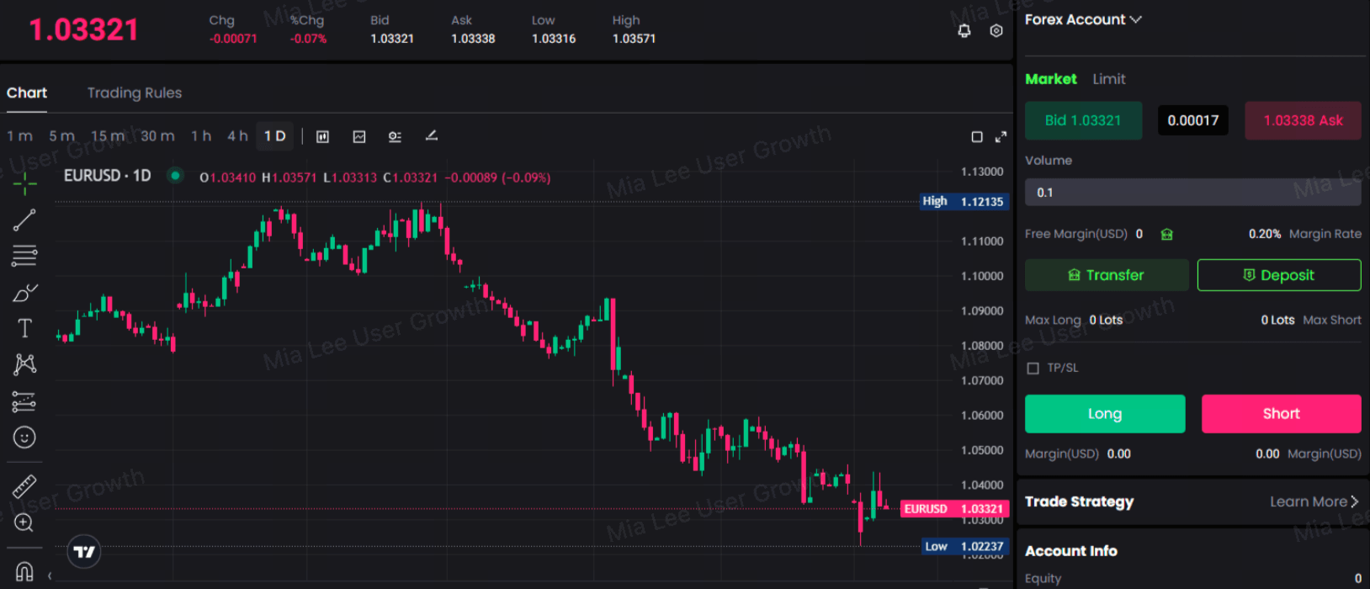Enable the TP/SL checkbox
1370x589 pixels.
point(1033,369)
